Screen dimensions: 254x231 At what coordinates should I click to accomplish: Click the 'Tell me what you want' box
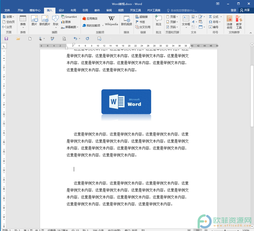point(182,10)
